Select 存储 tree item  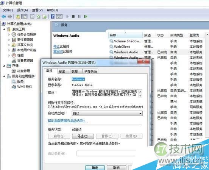[x=15, y=66]
